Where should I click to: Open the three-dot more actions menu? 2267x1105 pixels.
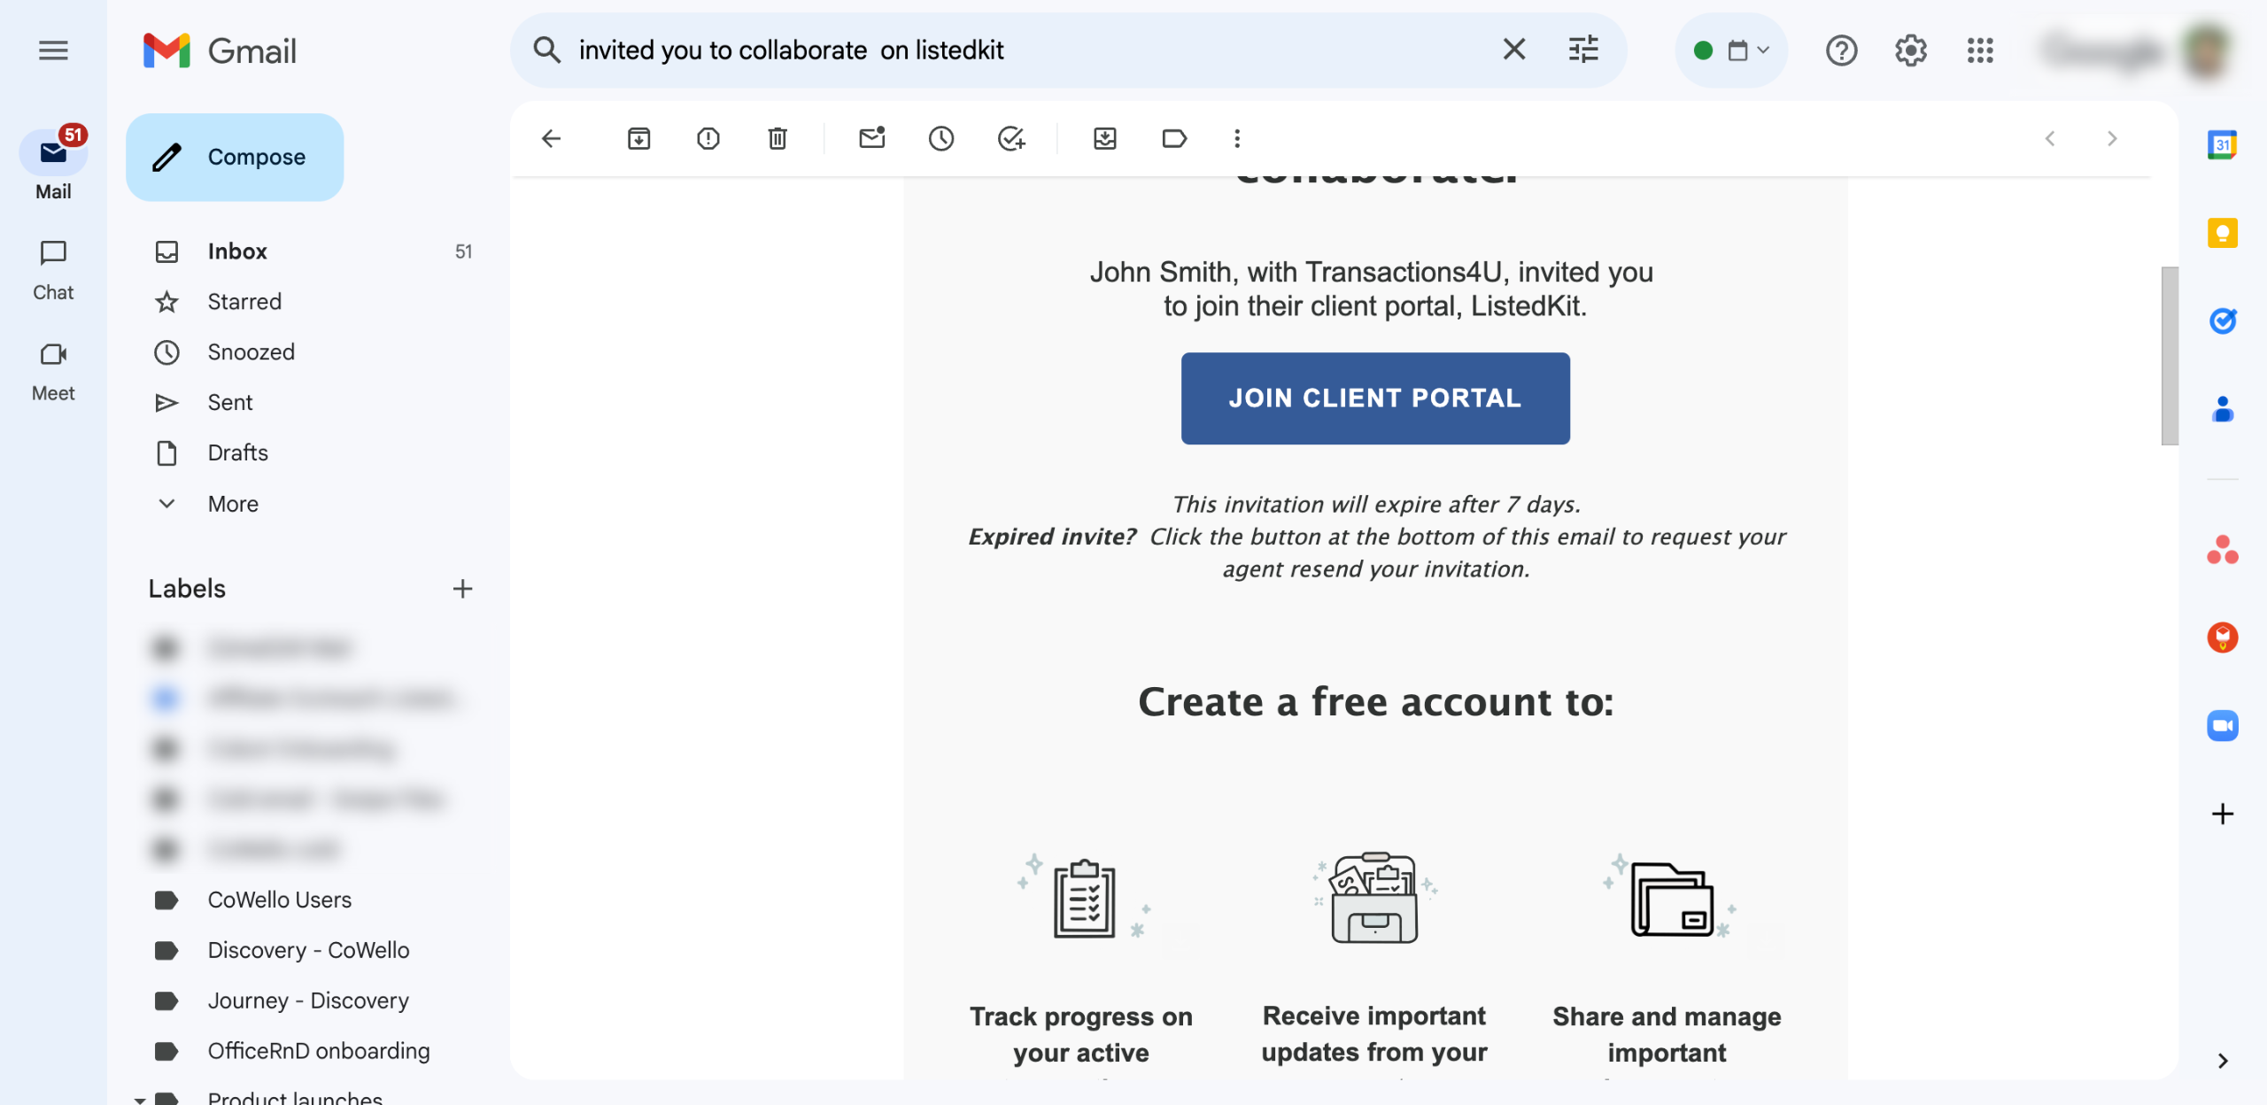1236,138
